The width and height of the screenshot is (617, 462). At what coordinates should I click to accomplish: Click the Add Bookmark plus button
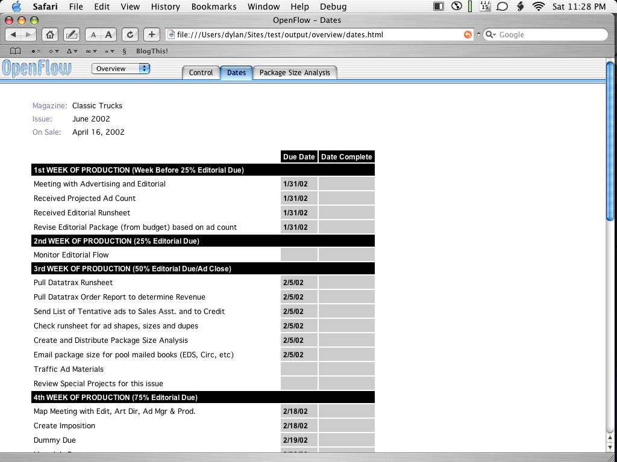coord(152,34)
